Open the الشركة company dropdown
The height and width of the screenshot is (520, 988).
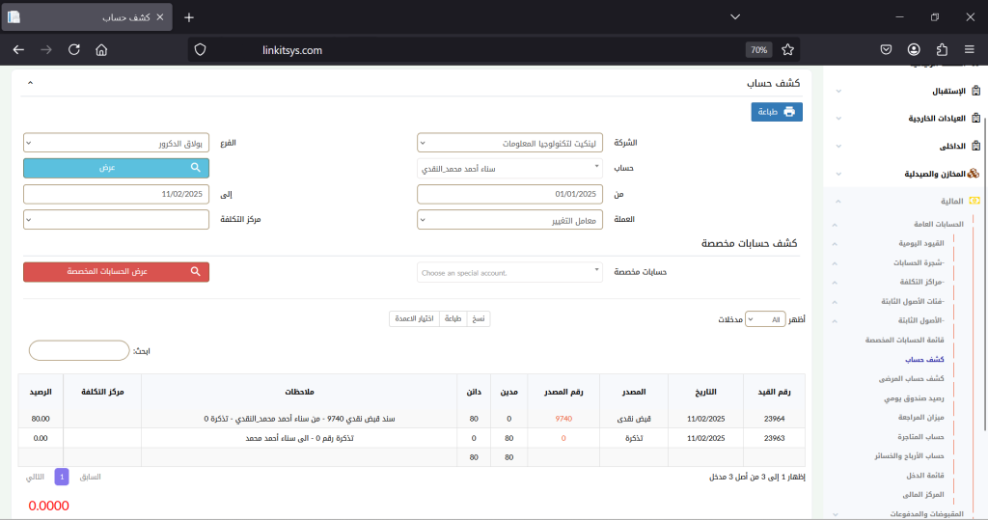510,143
